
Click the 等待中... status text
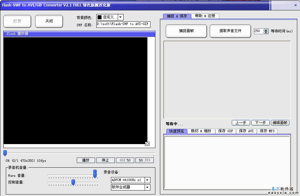[174, 124]
